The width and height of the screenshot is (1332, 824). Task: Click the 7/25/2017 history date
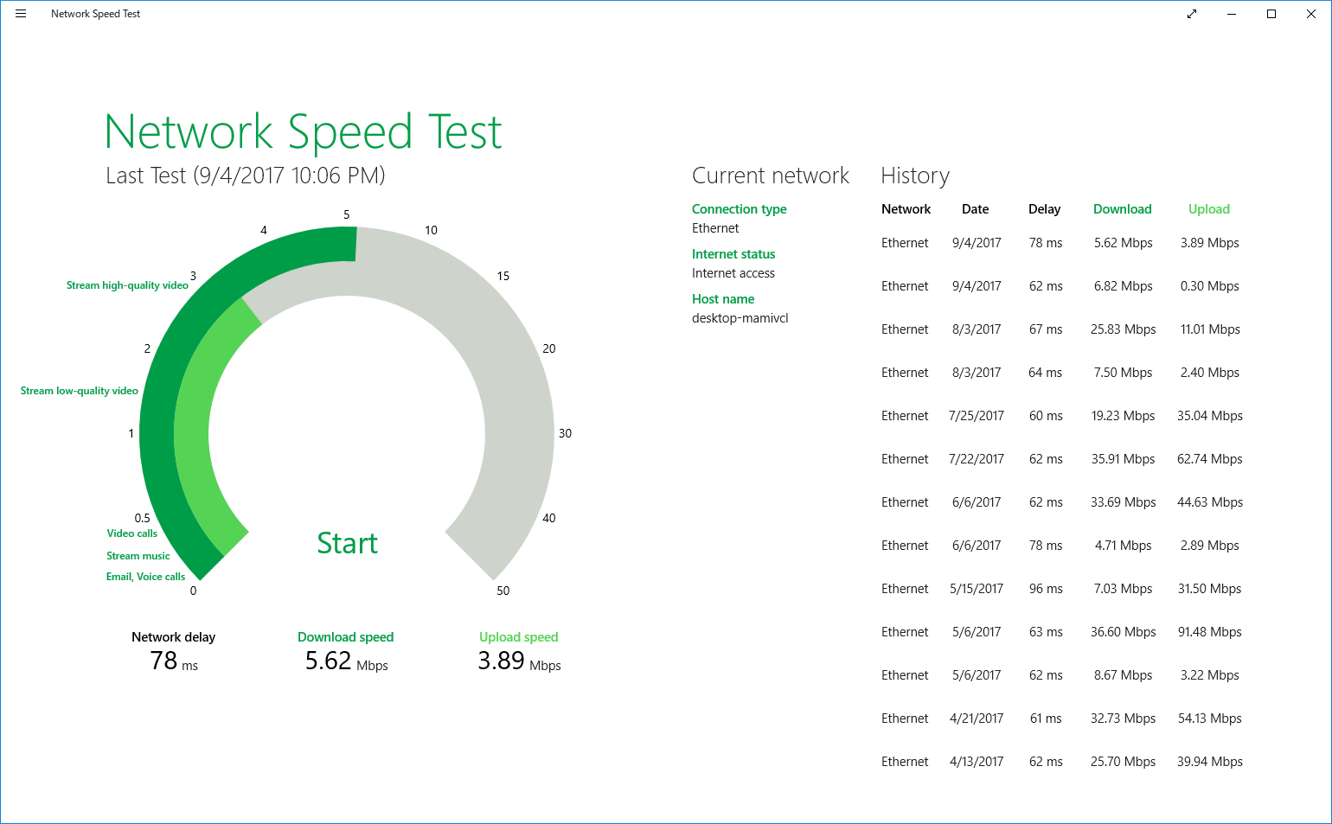[977, 416]
